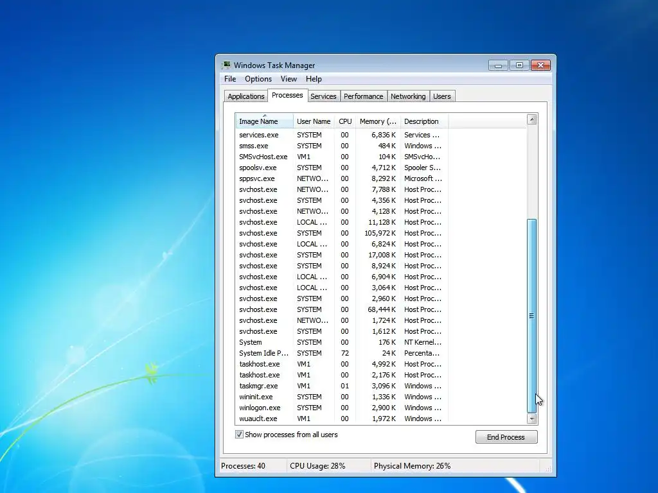This screenshot has width=658, height=493.
Task: Open the Performance tab
Action: coord(364,96)
